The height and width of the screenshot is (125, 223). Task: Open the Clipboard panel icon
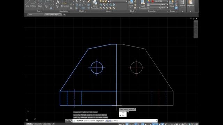(x=191, y=3)
